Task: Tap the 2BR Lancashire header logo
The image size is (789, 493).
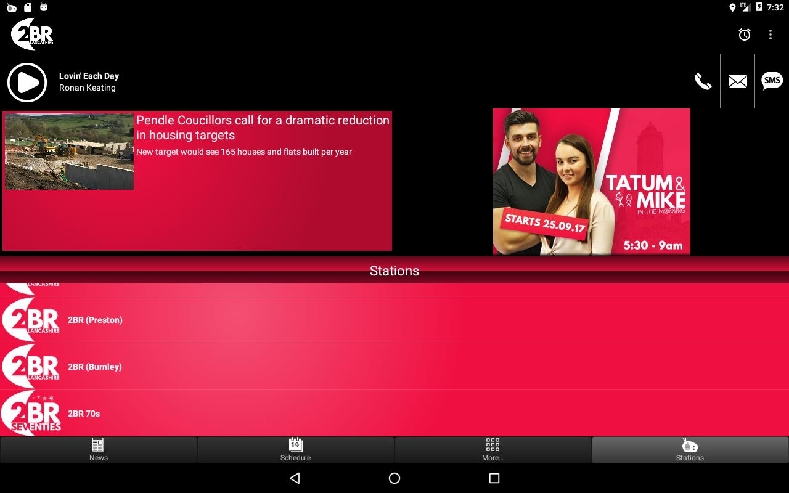Action: [x=32, y=34]
